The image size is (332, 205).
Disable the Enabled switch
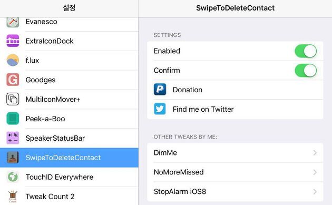point(306,51)
